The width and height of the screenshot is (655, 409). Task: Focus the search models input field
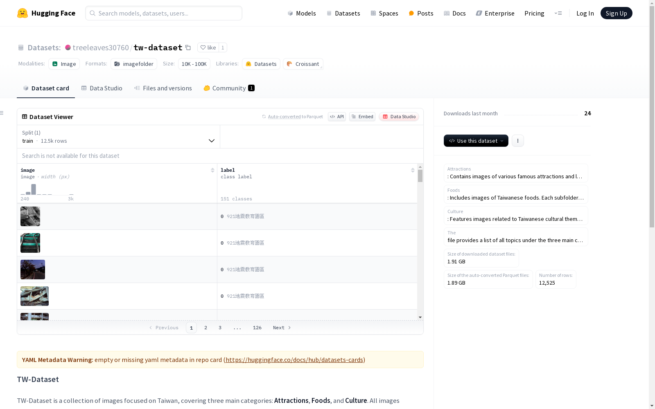[x=164, y=13]
